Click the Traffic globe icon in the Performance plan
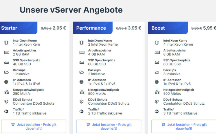 tap(82, 111)
